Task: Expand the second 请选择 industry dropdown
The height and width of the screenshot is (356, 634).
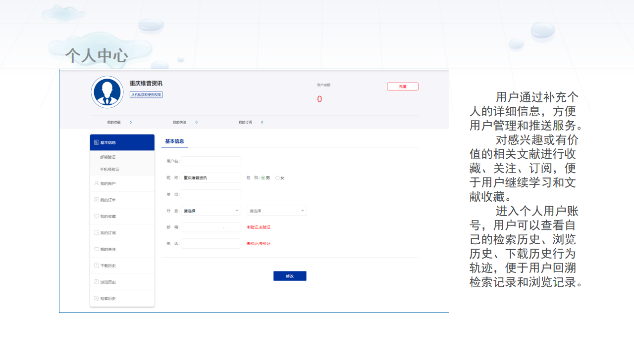Action: click(276, 211)
